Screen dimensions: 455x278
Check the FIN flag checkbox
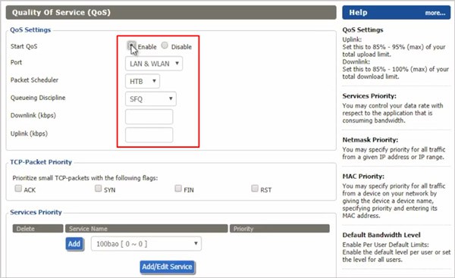pyautogui.click(x=178, y=189)
